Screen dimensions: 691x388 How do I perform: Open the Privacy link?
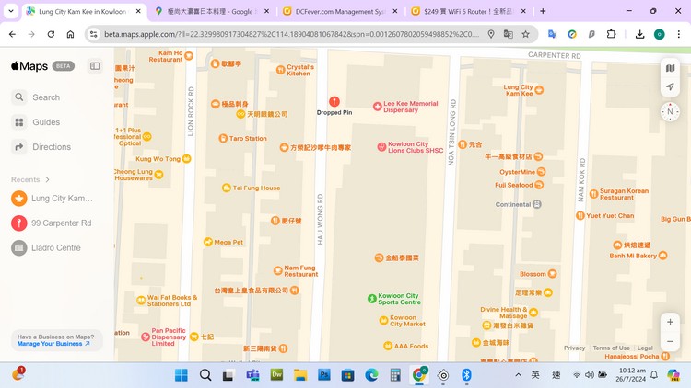point(574,348)
